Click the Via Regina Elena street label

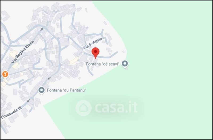(x=23, y=52)
